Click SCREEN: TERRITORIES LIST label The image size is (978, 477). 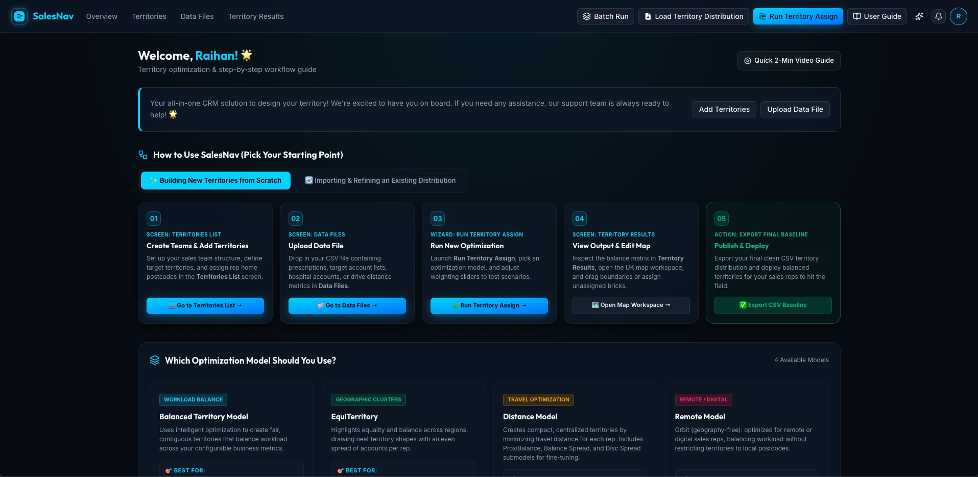(184, 234)
